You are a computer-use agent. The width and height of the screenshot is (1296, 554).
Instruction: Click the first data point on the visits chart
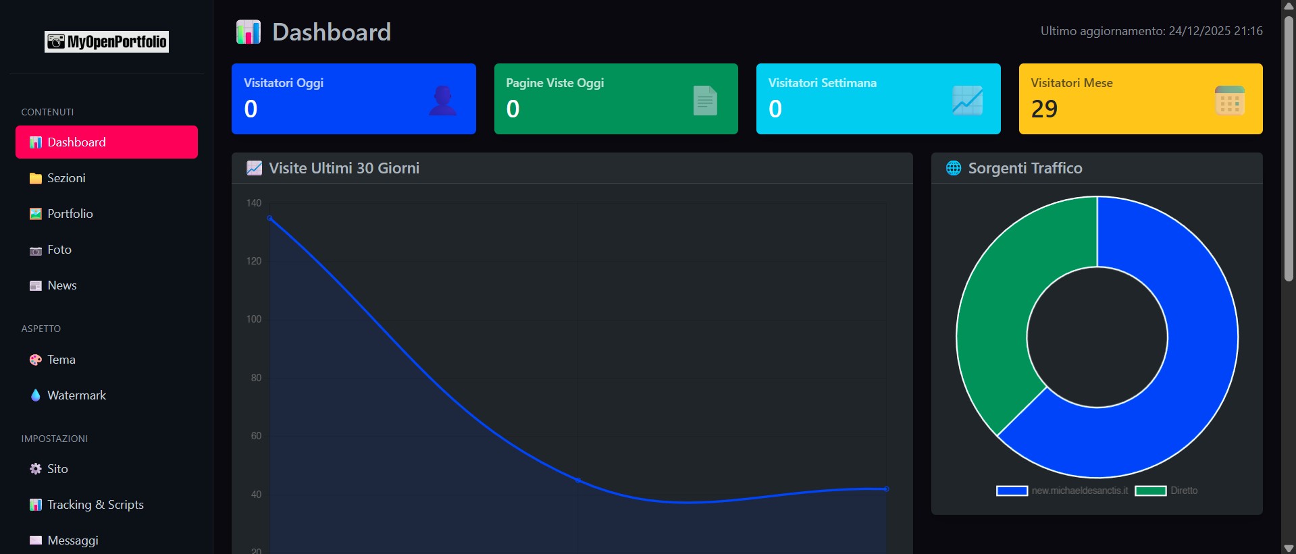[269, 218]
